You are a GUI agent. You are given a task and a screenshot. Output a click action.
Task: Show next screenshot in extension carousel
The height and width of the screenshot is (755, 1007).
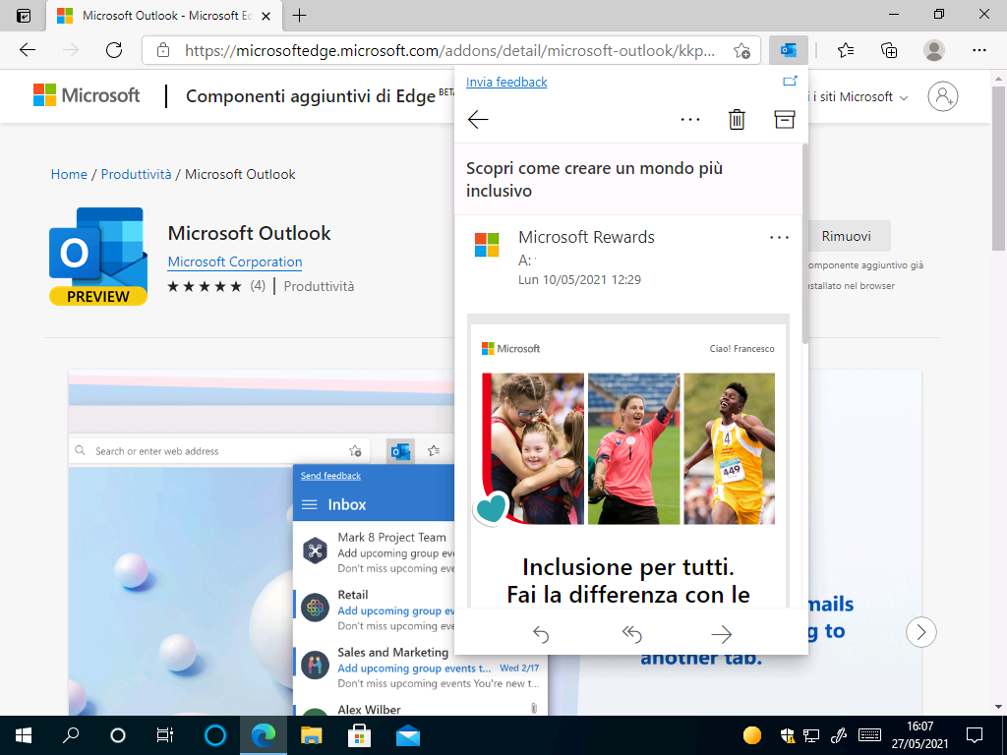(920, 632)
